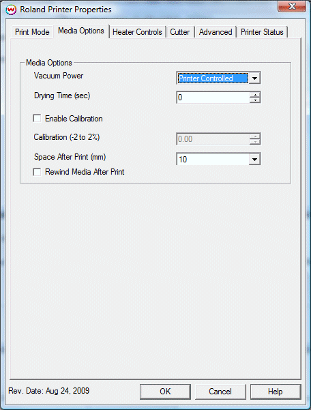Close the Roland Printer Properties window

292,6
